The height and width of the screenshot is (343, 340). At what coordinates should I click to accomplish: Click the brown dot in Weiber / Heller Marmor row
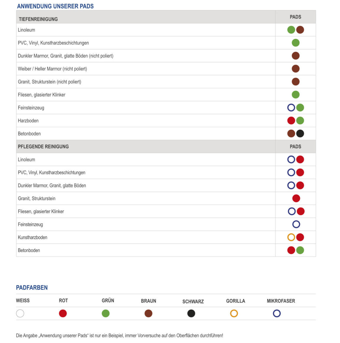[x=296, y=69]
